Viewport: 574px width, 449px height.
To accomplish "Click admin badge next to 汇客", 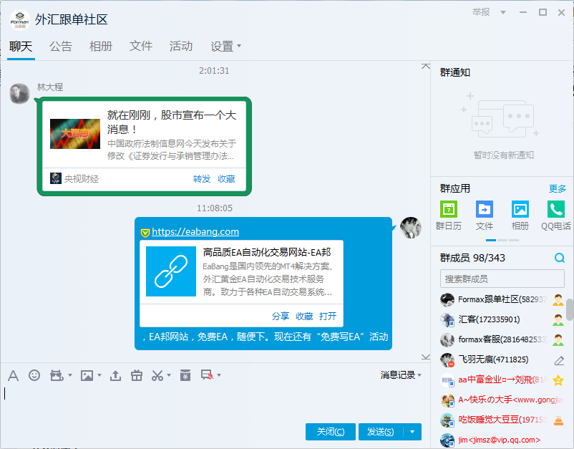I will pyautogui.click(x=558, y=320).
